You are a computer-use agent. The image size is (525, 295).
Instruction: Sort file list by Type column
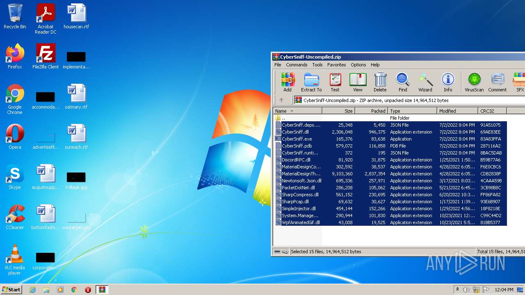412,111
